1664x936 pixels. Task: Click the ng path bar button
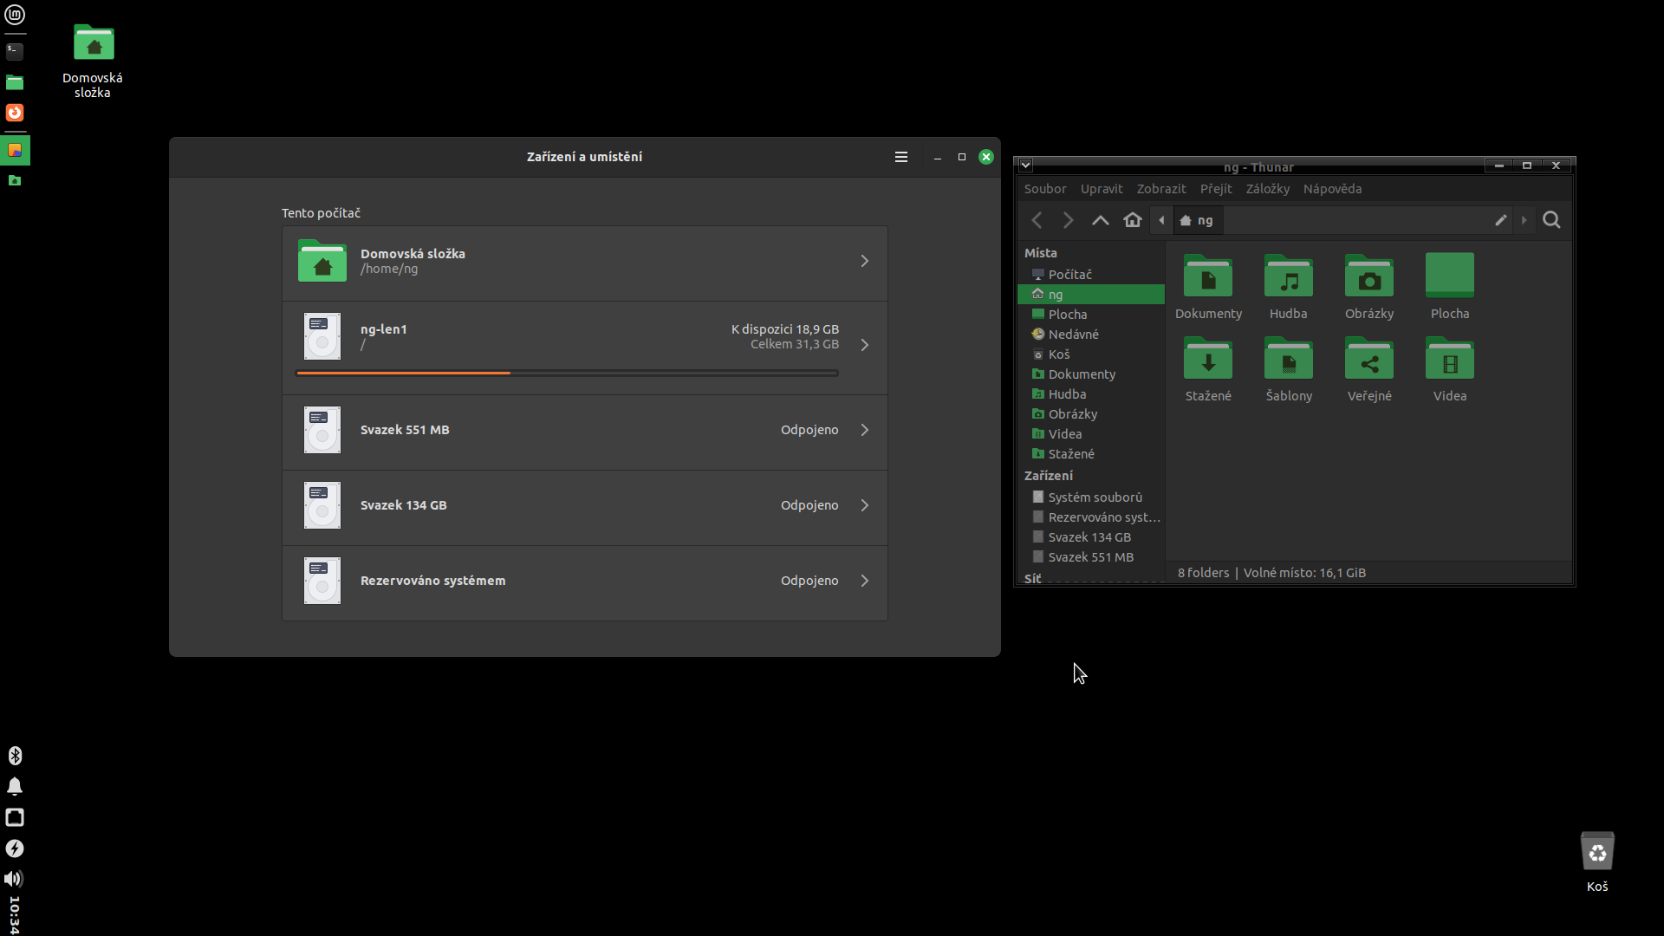(1197, 220)
